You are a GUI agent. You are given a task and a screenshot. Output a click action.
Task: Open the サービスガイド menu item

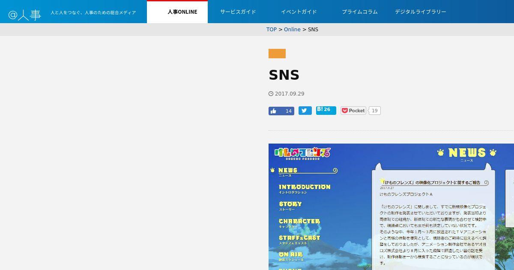point(238,12)
